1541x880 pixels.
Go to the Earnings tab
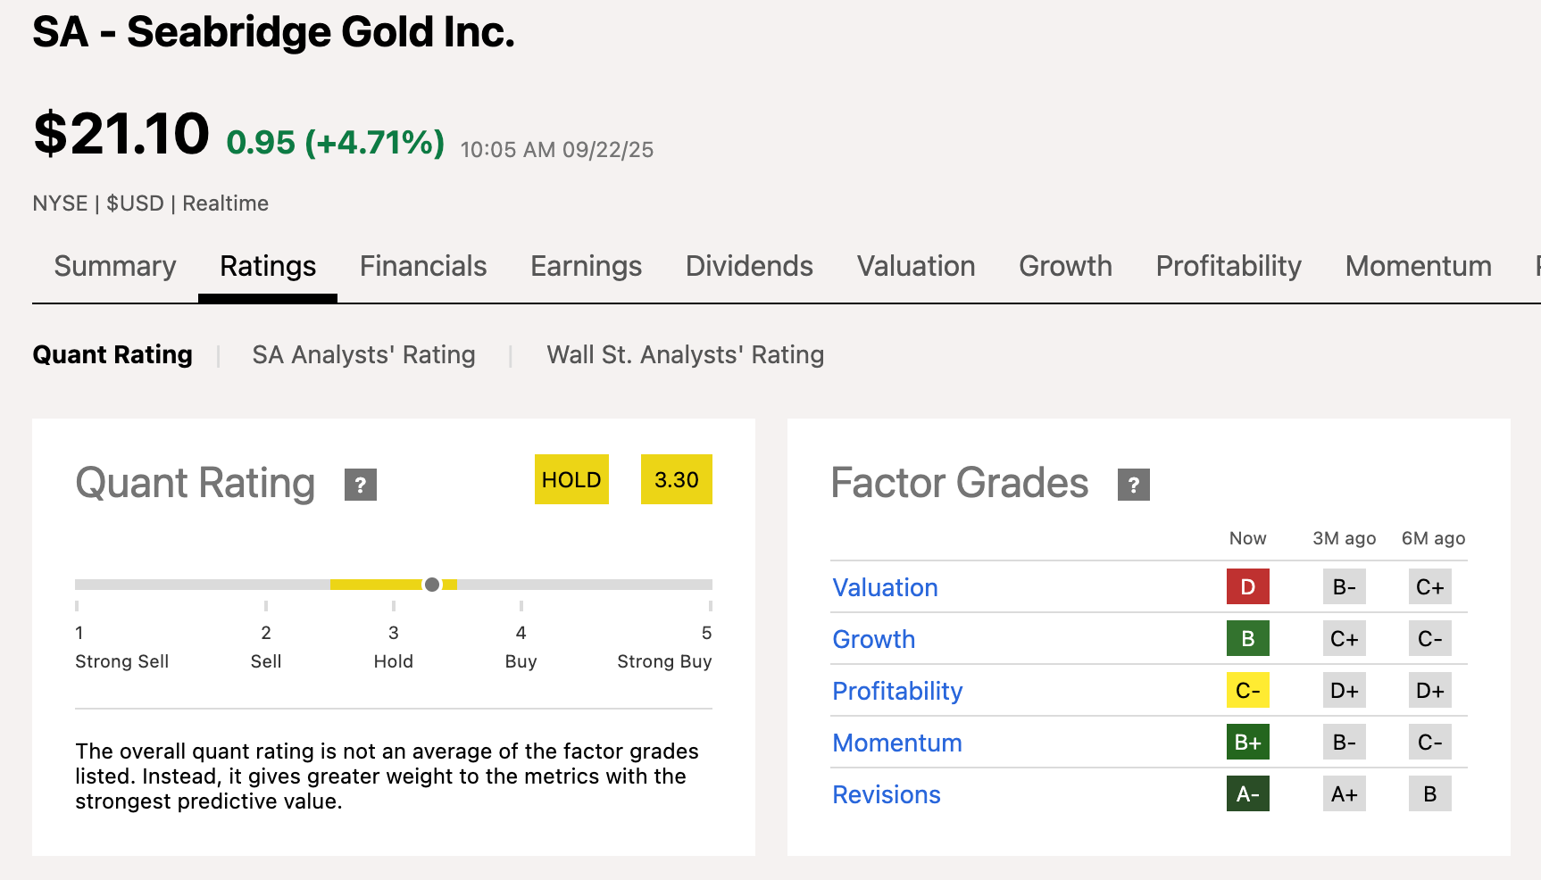click(x=586, y=267)
